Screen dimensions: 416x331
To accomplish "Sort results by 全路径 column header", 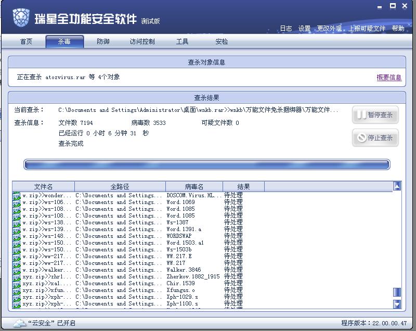I will tap(120, 187).
